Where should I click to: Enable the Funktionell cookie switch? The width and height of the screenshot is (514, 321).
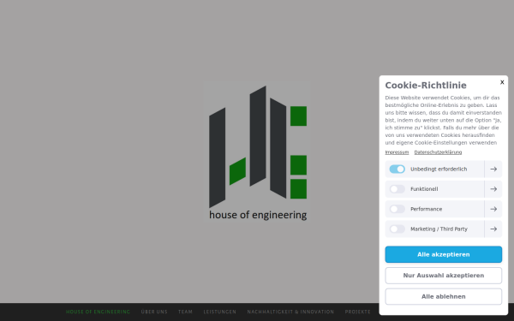point(397,189)
